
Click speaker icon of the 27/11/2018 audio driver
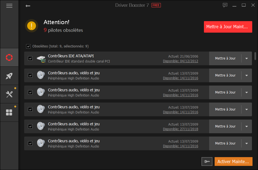pyautogui.click(x=41, y=126)
